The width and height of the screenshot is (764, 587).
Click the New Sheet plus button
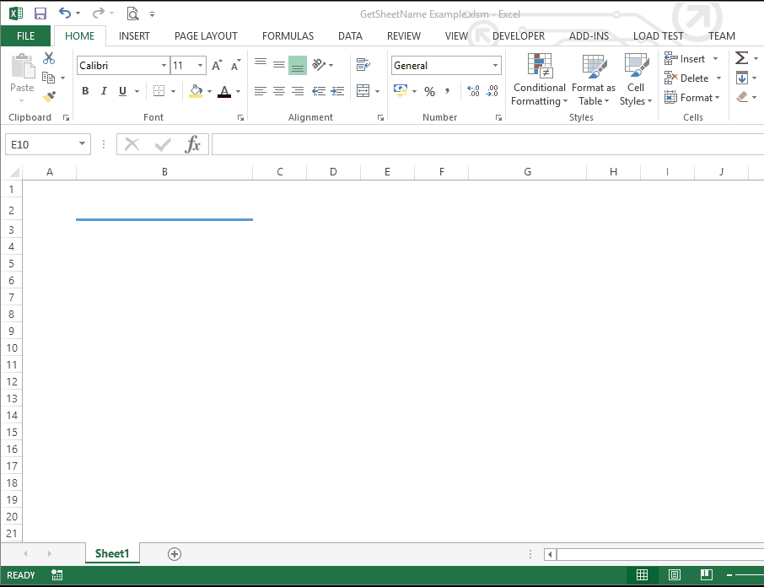click(x=175, y=553)
